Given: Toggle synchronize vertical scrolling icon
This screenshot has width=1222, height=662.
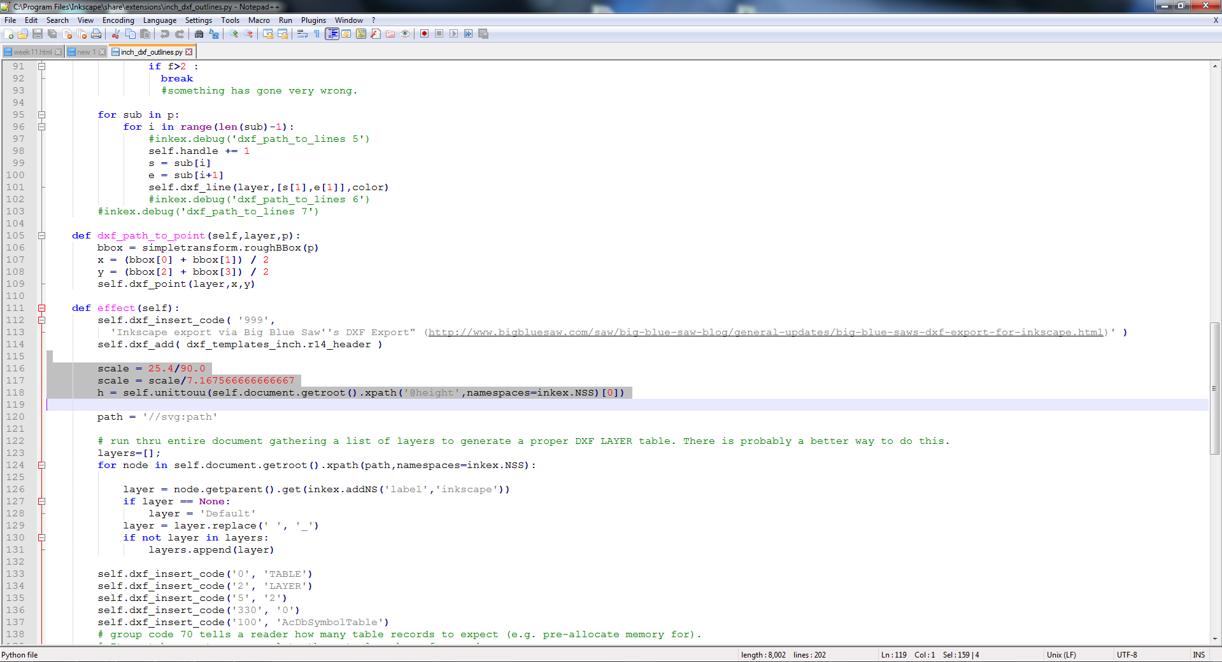Looking at the screenshot, I should 268,34.
